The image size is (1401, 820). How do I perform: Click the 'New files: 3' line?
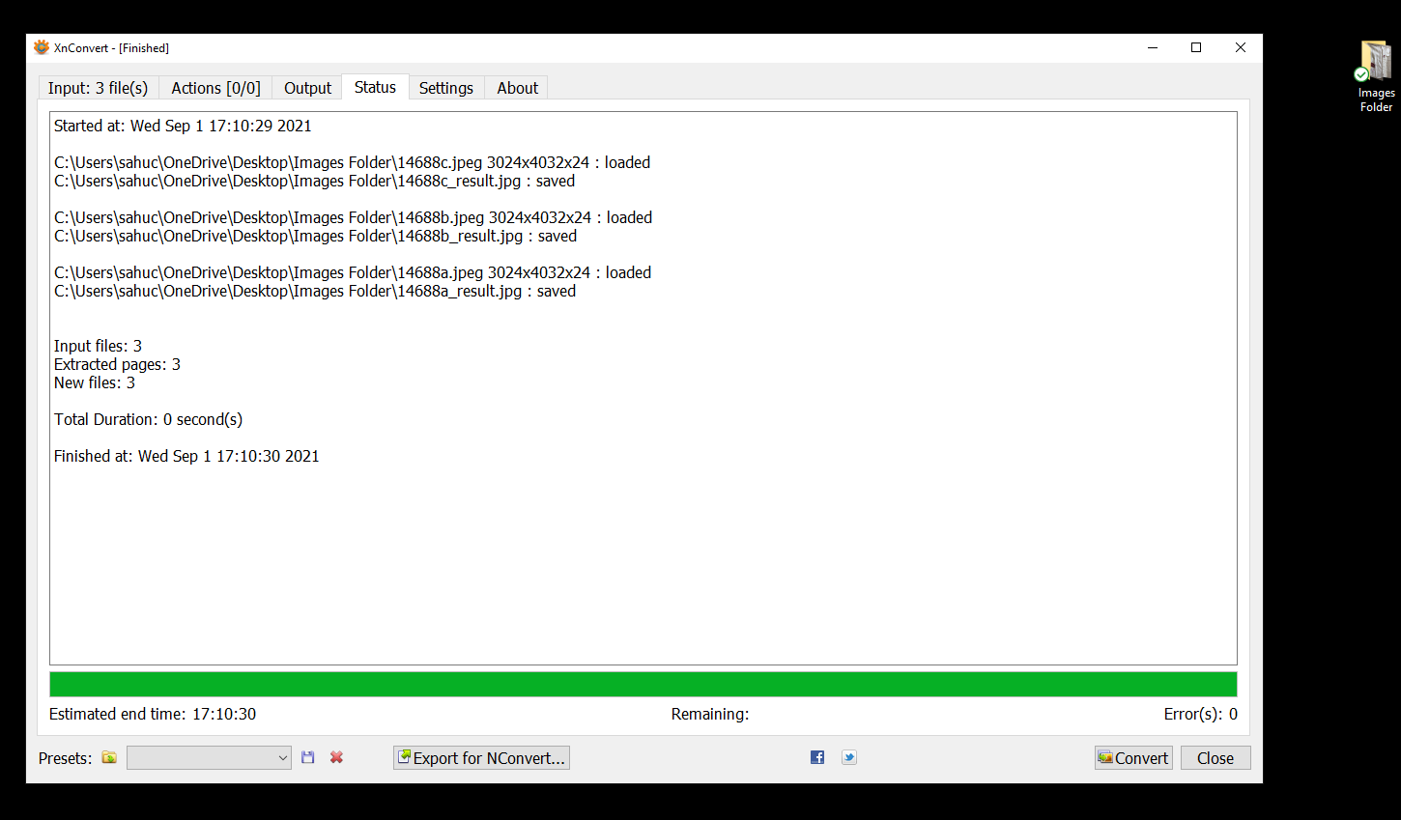click(95, 382)
